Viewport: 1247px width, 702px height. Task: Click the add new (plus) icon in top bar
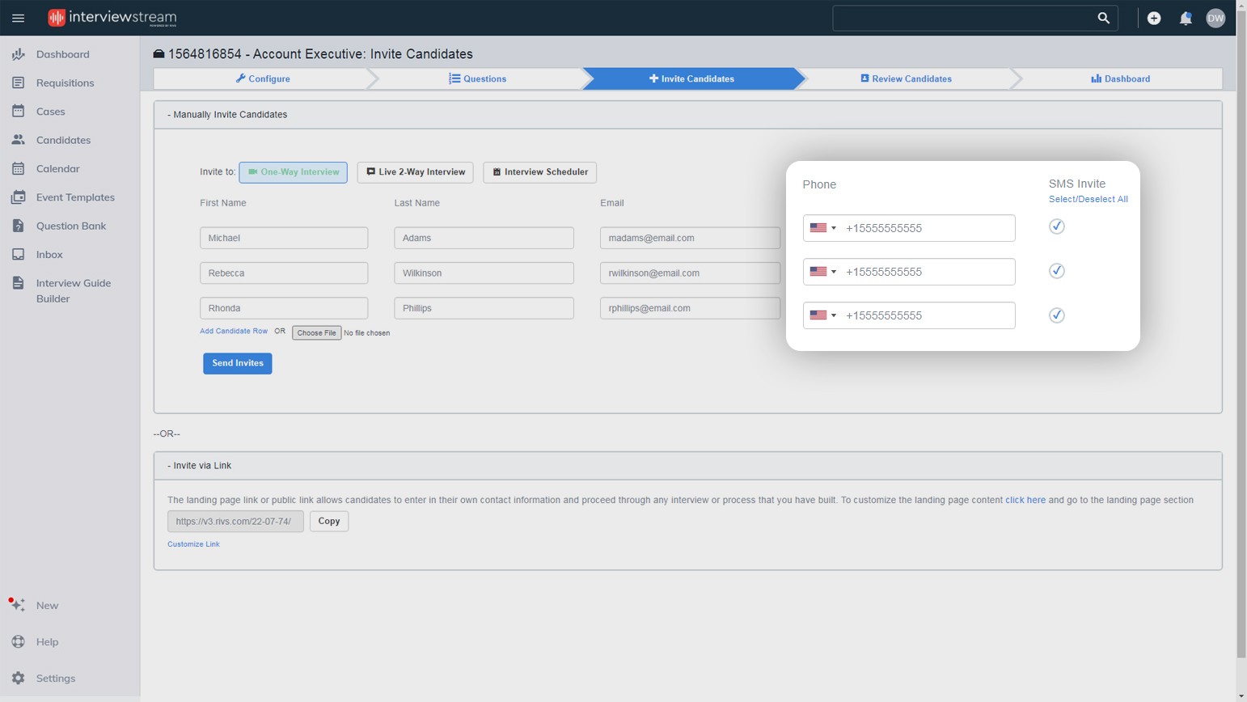point(1155,17)
